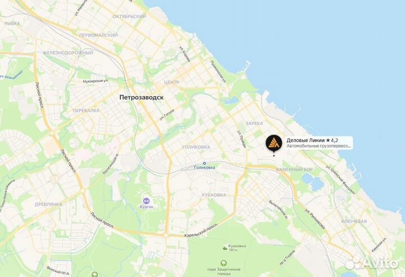Select the ЖЕЛЕЗНОДОРОЖНЫЙ district label
This screenshot has width=405, height=277.
click(68, 53)
